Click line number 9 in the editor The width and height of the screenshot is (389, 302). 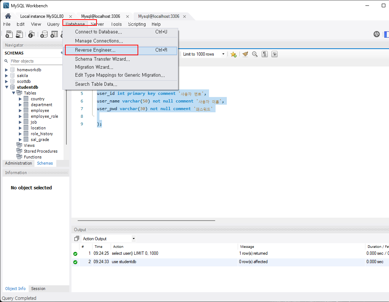[x=82, y=124]
